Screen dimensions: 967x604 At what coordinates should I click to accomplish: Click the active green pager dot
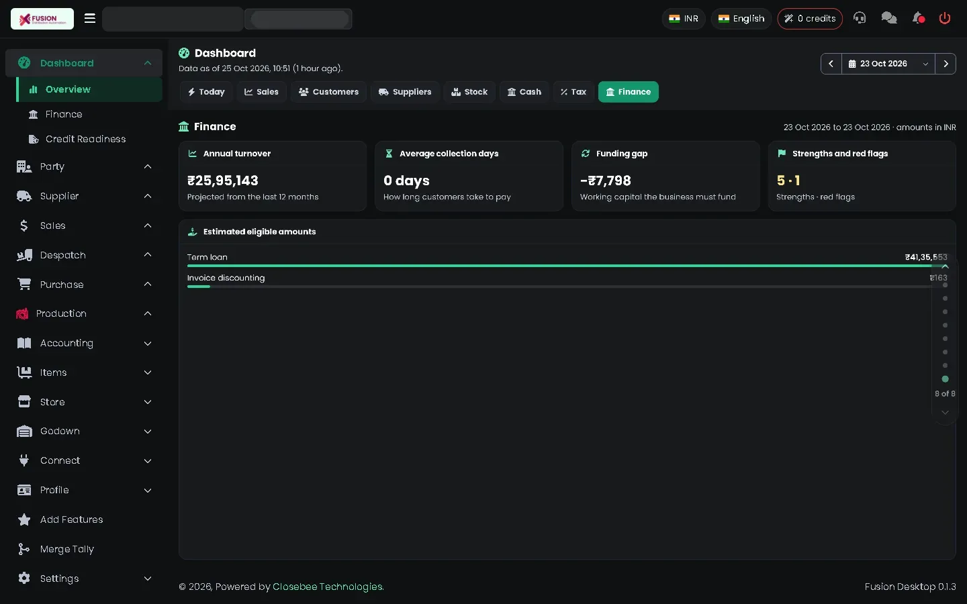[945, 379]
